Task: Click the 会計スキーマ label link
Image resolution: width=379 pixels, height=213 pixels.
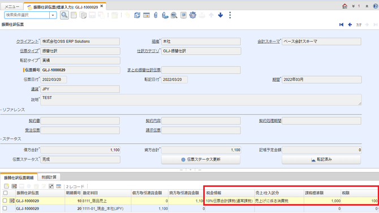Action: click(269, 41)
